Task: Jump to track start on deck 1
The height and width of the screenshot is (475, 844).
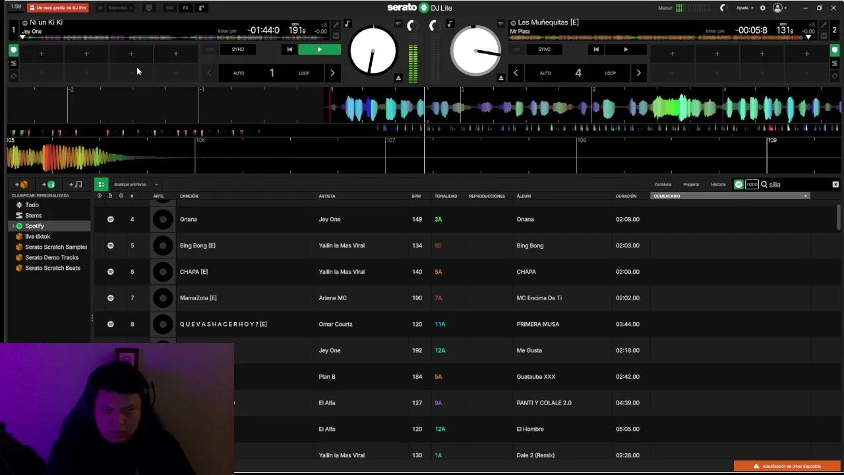Action: [289, 49]
